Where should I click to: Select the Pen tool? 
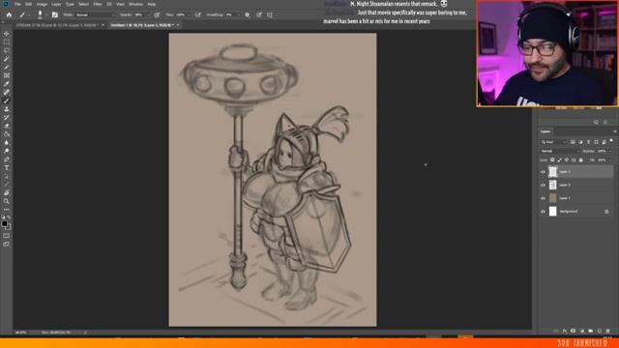pos(7,159)
